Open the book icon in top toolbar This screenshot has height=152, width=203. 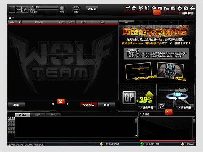147,9
